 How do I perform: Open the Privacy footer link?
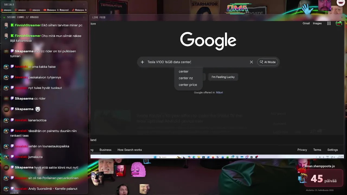tap(302, 150)
